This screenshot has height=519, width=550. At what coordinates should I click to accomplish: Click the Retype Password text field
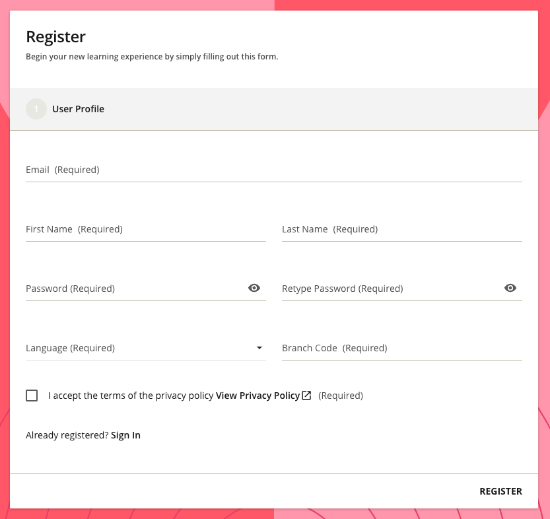point(392,289)
